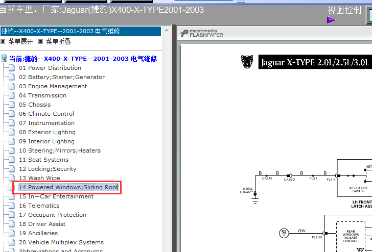
Task: Click the Jaguar X-TYPE 2.0L/2.5L/3.0L title banner
Action: pyautogui.click(x=315, y=62)
